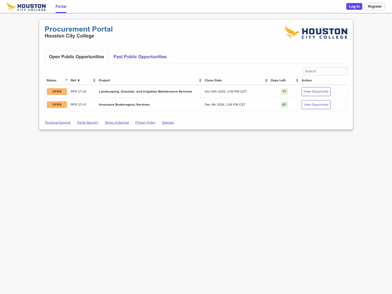Click close date Dec 9th 2026

point(225,105)
